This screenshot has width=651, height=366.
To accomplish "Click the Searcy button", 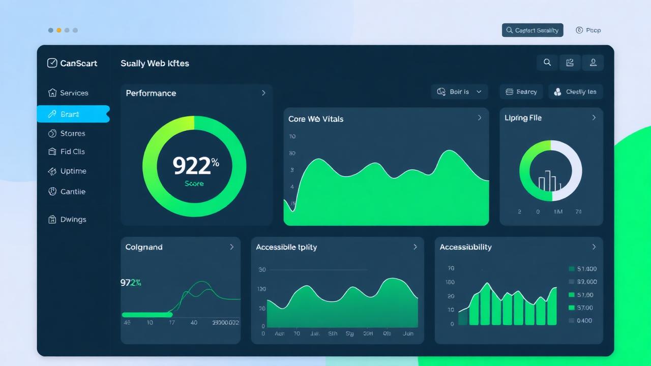I will coord(521,91).
